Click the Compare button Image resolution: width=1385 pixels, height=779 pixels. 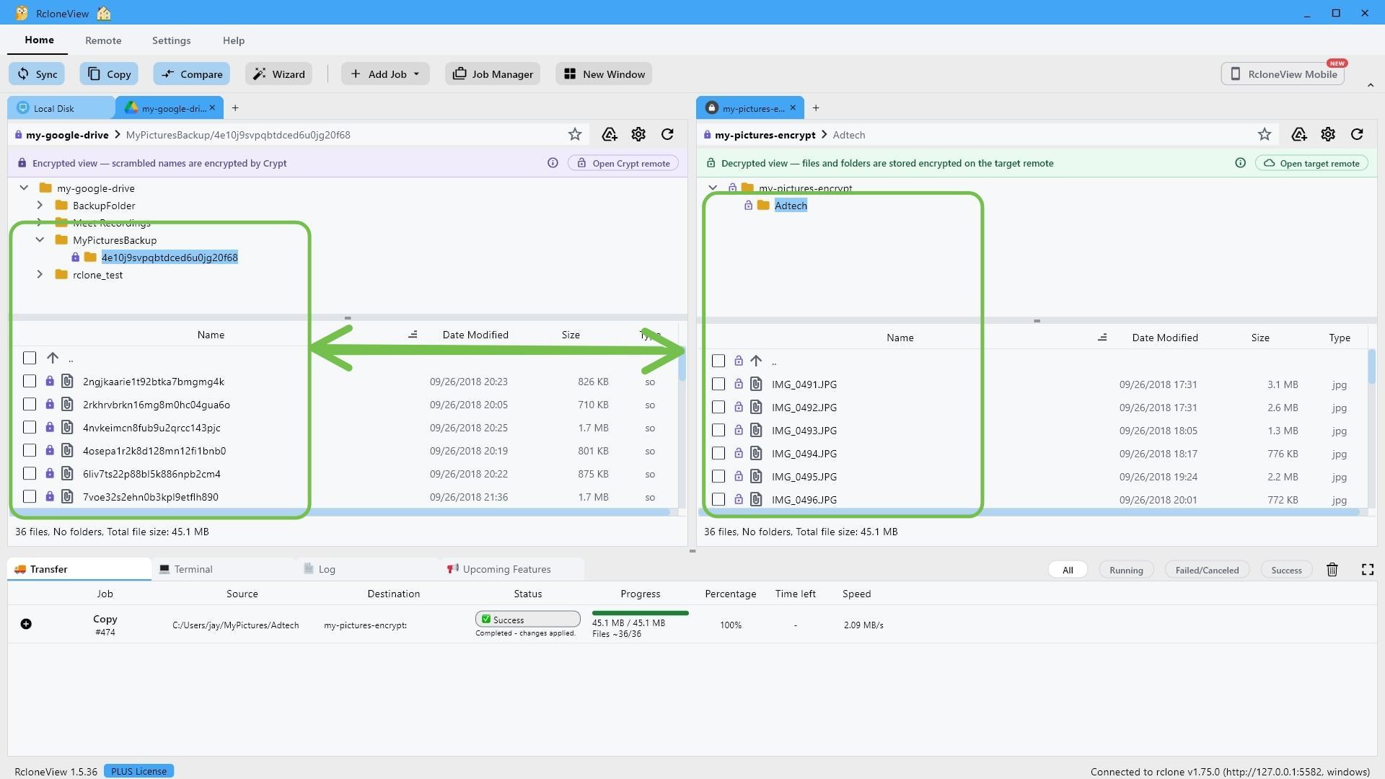pyautogui.click(x=192, y=74)
